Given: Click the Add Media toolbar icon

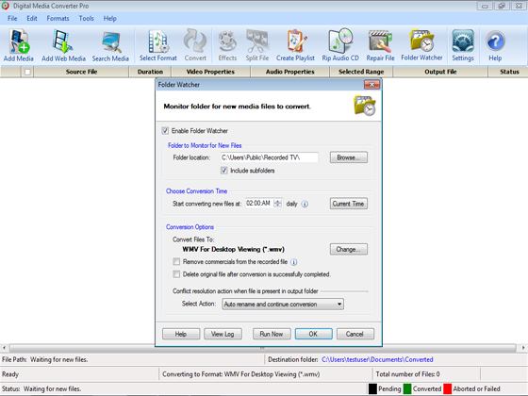Looking at the screenshot, I should coord(19,46).
